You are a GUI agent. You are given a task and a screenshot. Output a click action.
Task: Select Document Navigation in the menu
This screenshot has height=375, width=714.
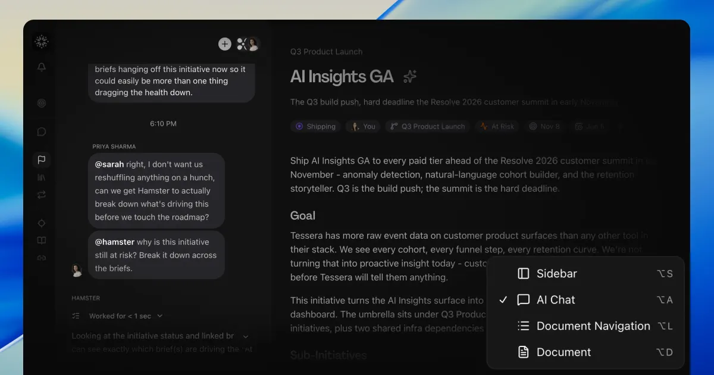(x=585, y=326)
